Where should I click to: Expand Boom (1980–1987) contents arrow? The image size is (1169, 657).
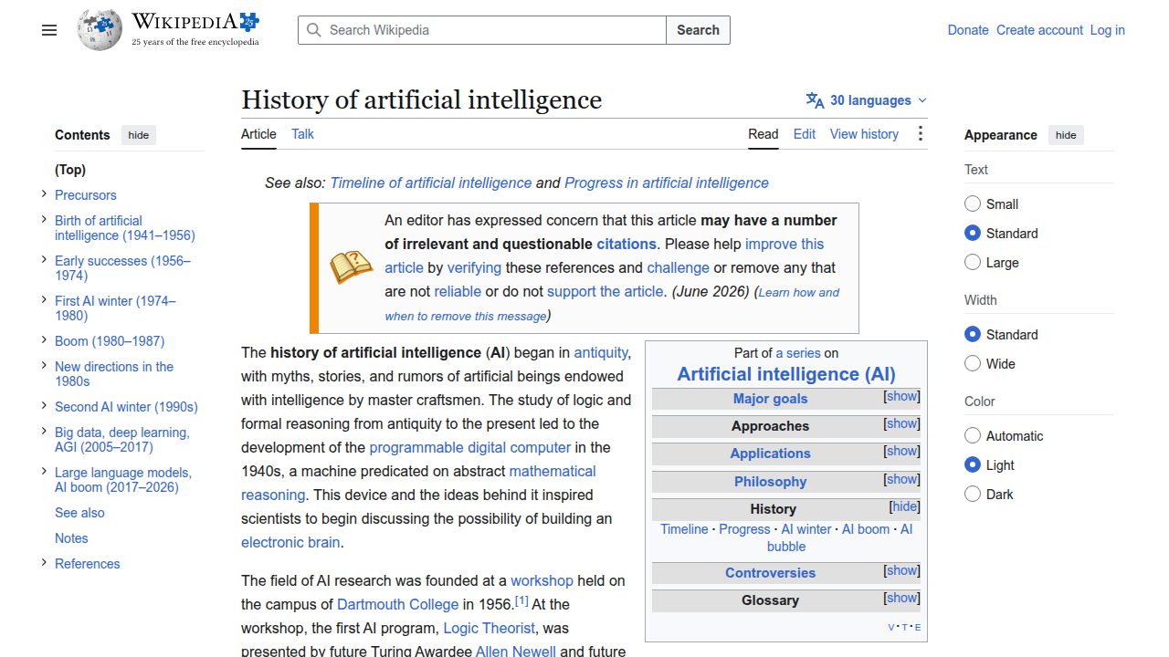point(44,339)
